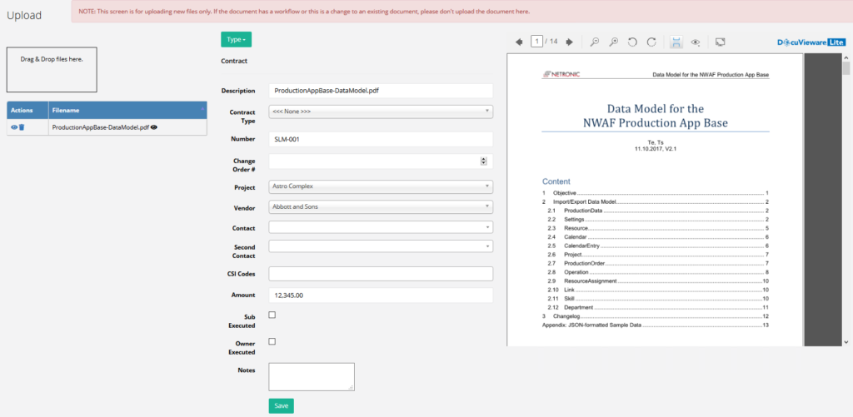
Task: Focus the Number field with SLM-001
Action: [381, 139]
